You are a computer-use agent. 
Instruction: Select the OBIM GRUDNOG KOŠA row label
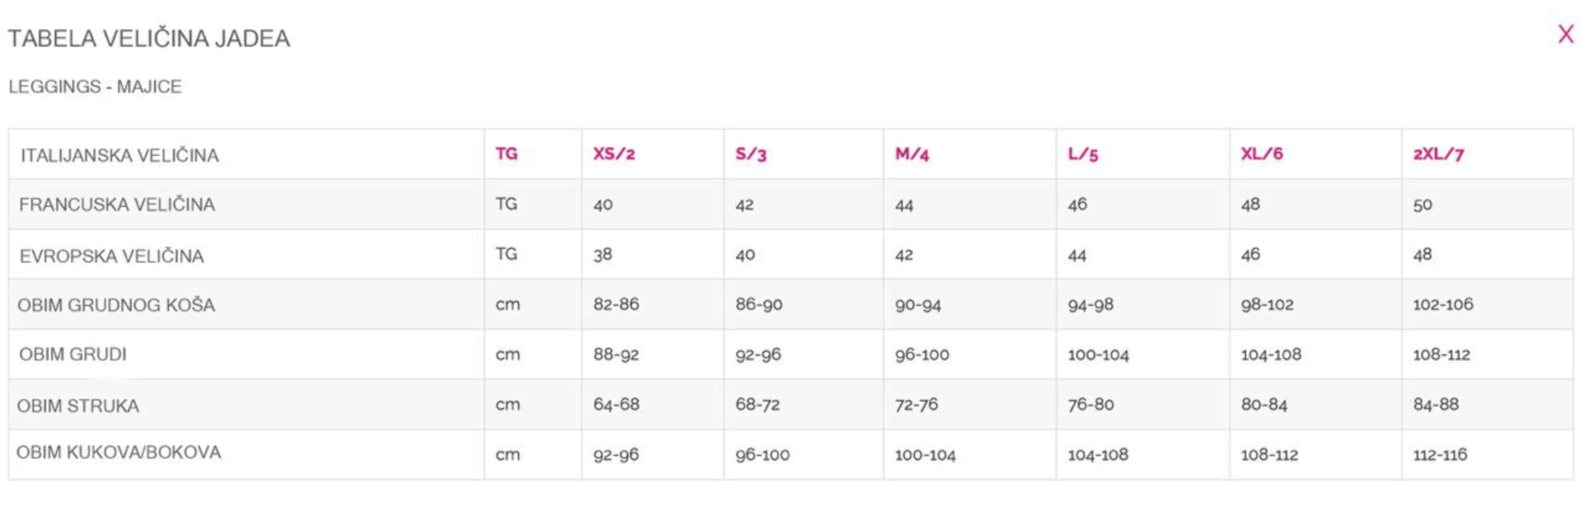(x=116, y=305)
